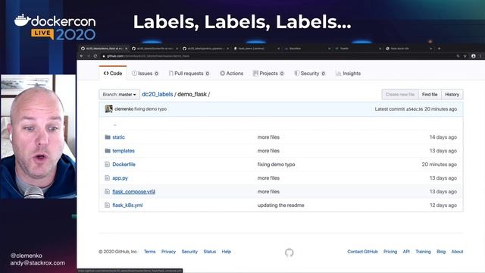The image size is (485, 273).
Task: Click the GitHub Octocat footer logo
Action: pos(289,253)
